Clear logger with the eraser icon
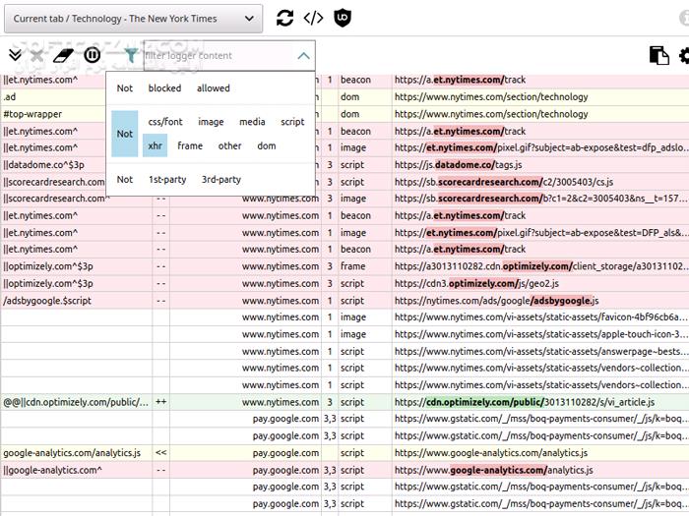Viewport: 689px width, 516px height. (63, 55)
